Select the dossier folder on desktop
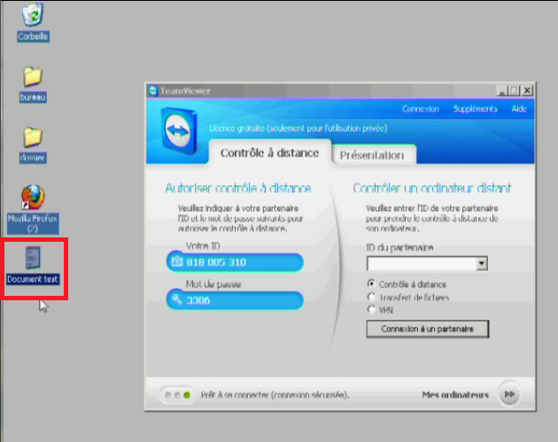558x442 pixels. [x=33, y=137]
